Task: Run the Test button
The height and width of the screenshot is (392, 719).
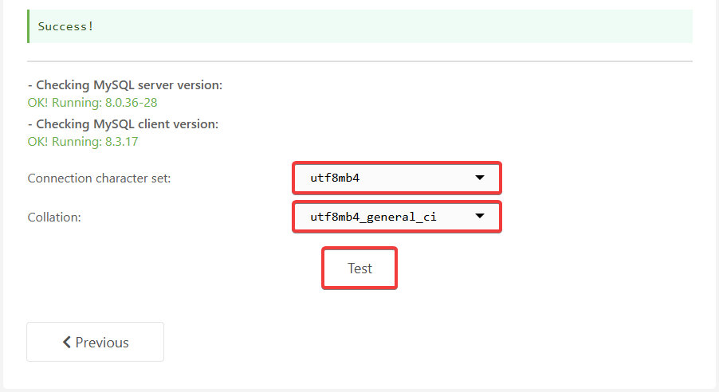Action: pos(359,269)
